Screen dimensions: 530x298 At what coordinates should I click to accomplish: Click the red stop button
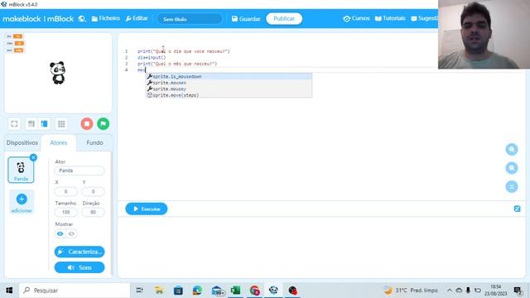[x=87, y=123]
